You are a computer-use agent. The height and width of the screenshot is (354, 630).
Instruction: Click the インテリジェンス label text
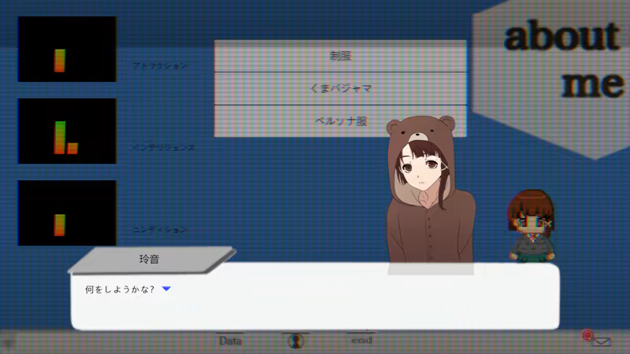[x=163, y=147]
